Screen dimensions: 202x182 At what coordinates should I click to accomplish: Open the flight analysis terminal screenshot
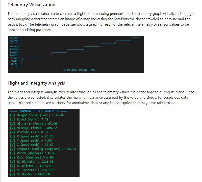[x=43, y=143]
